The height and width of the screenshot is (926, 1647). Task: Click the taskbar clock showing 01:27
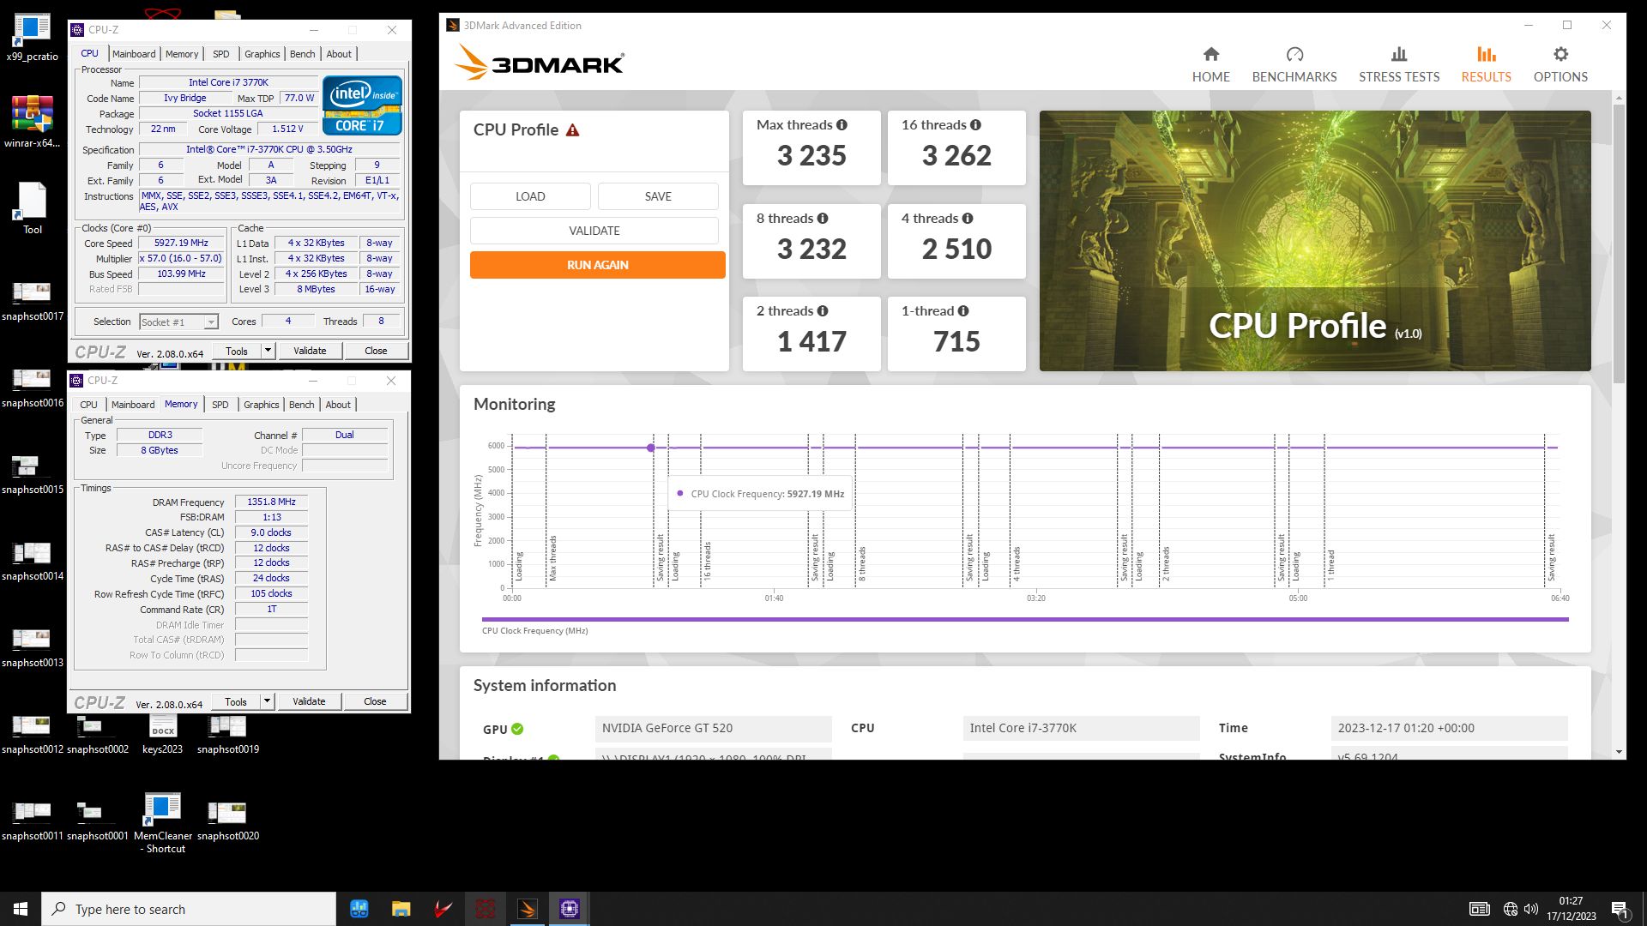point(1572,909)
